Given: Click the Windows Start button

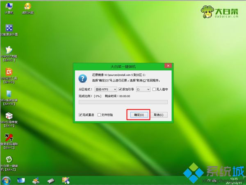Looking at the screenshot, I should [x=7, y=180].
